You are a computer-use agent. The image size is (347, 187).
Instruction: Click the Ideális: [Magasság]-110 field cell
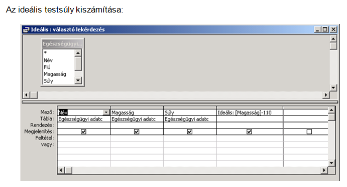click(x=250, y=112)
